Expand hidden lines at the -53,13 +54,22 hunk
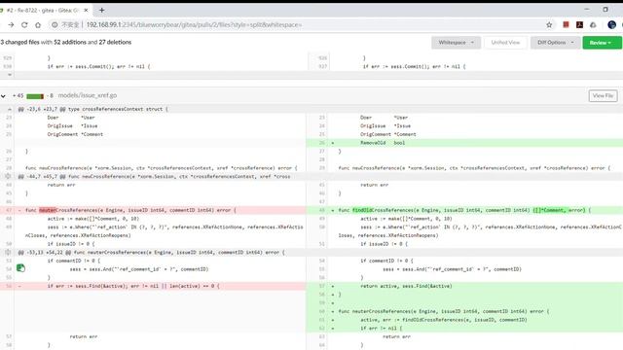623x350 pixels. [8, 252]
